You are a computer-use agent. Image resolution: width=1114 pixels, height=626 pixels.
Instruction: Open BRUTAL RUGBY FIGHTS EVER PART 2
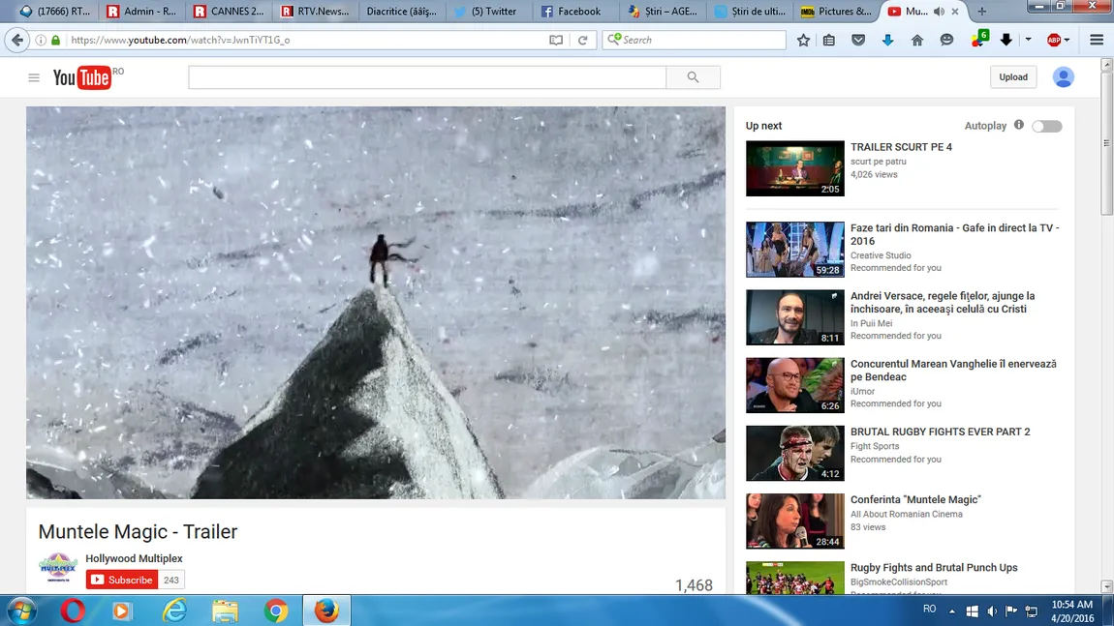(x=940, y=432)
